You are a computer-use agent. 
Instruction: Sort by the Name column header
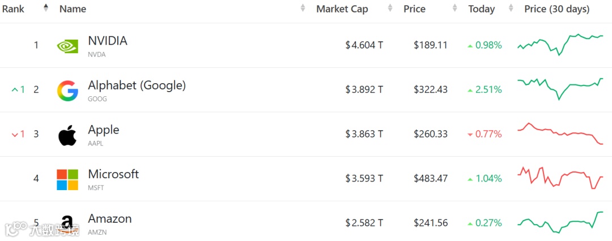(x=73, y=9)
